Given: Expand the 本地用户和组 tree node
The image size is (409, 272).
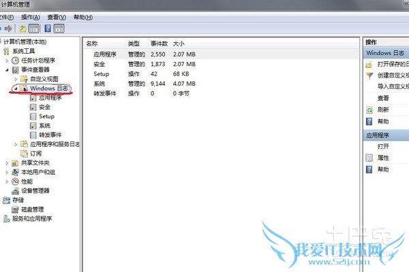Looking at the screenshot, I should tap(7, 172).
